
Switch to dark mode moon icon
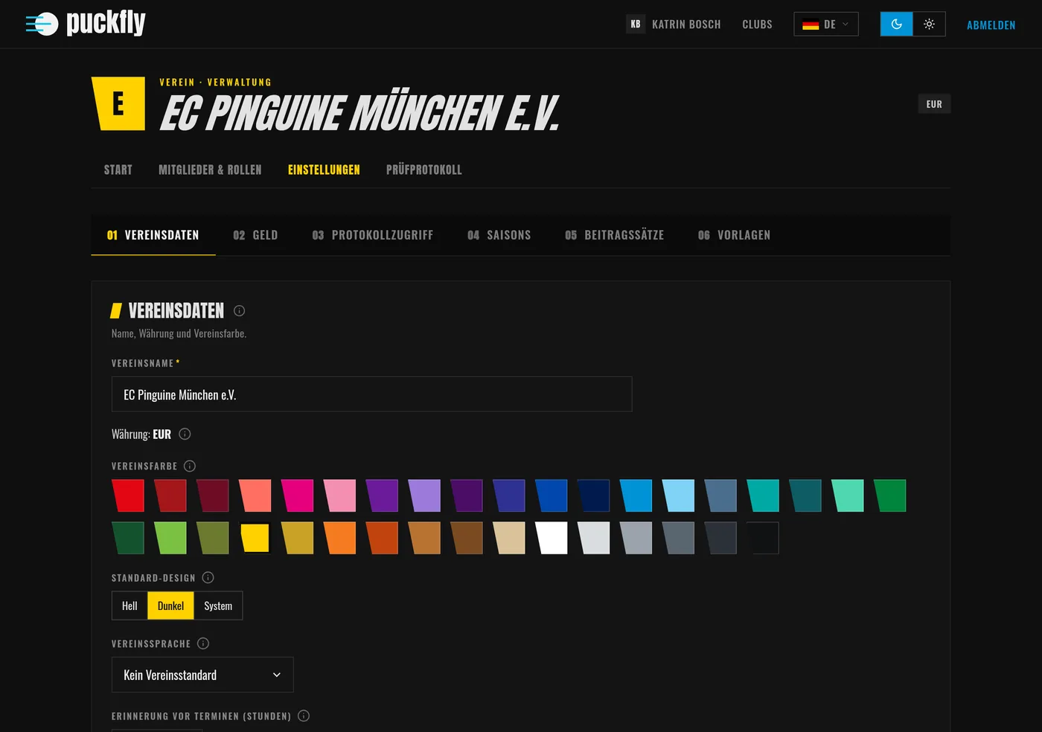coord(896,24)
